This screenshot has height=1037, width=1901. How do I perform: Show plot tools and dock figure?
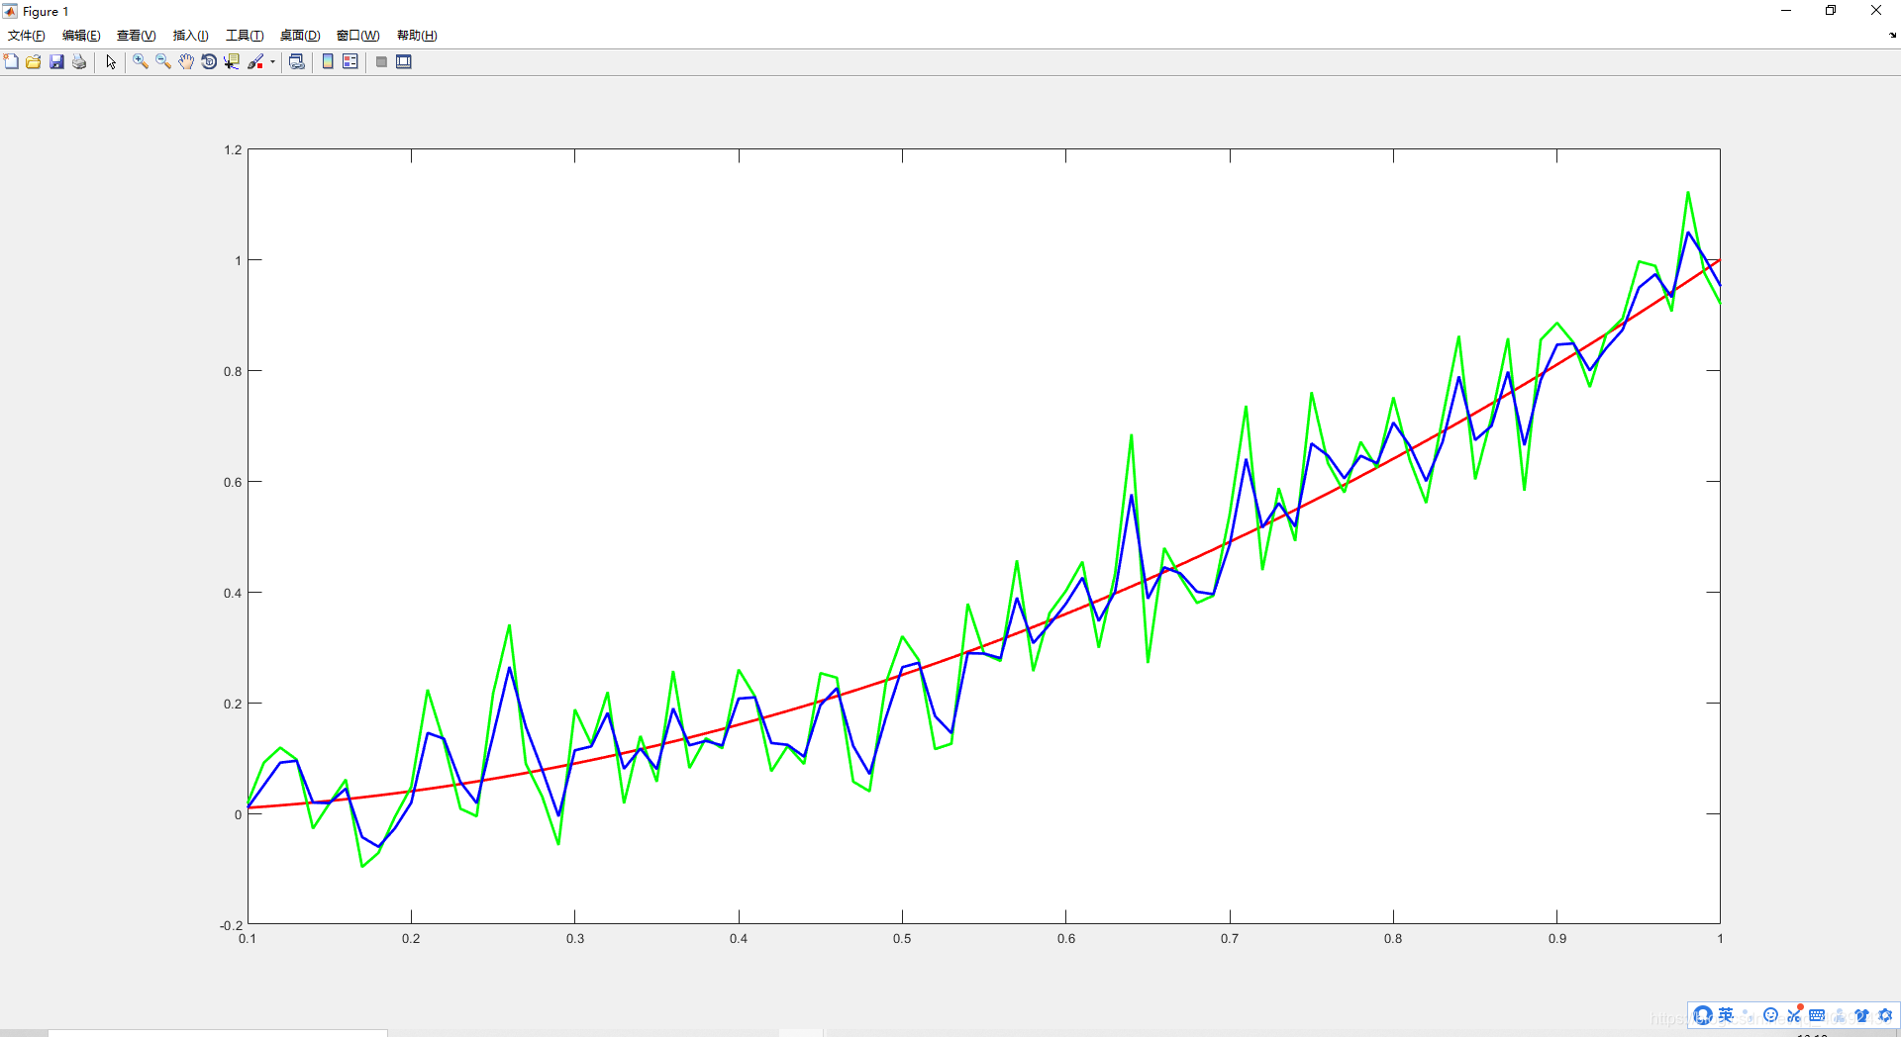pos(404,61)
